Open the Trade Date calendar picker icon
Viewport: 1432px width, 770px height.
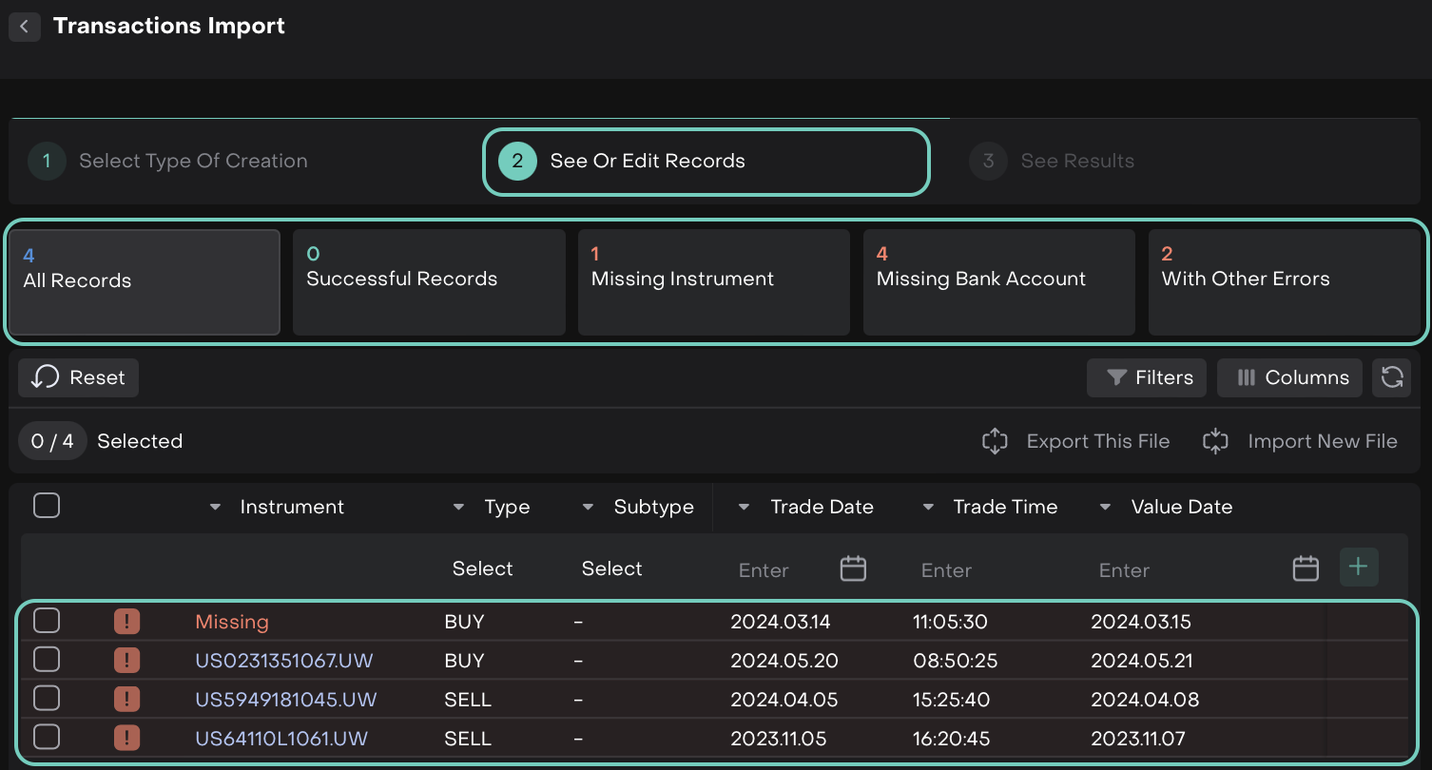point(853,568)
